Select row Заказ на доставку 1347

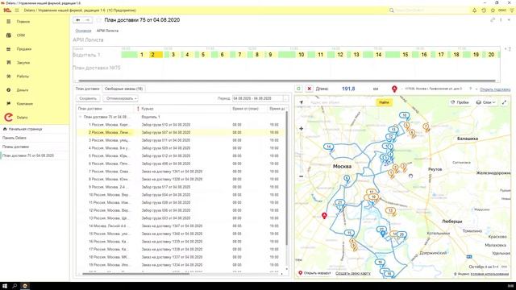click(x=181, y=226)
